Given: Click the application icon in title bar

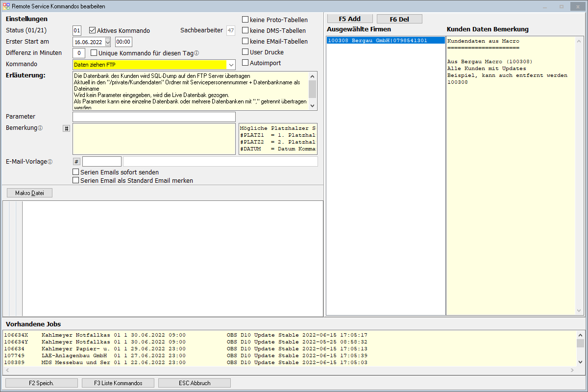Looking at the screenshot, I should coord(6,7).
